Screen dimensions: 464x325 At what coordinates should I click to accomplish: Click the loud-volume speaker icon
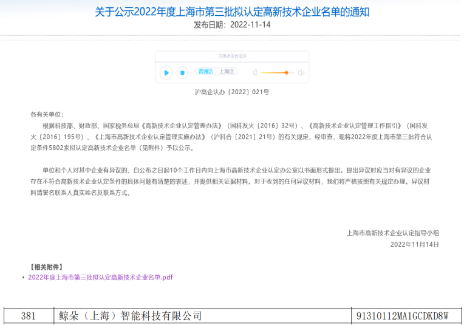(x=301, y=72)
